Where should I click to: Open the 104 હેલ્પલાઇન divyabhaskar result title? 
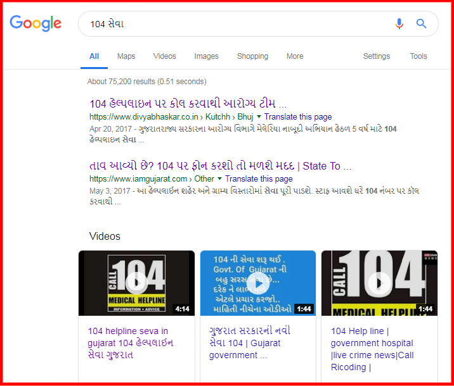coord(188,103)
